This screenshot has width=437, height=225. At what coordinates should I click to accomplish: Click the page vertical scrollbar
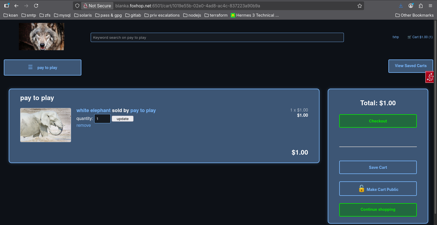coord(435,117)
